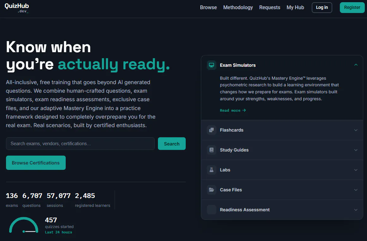Click the 136 exams statistic

[12, 200]
